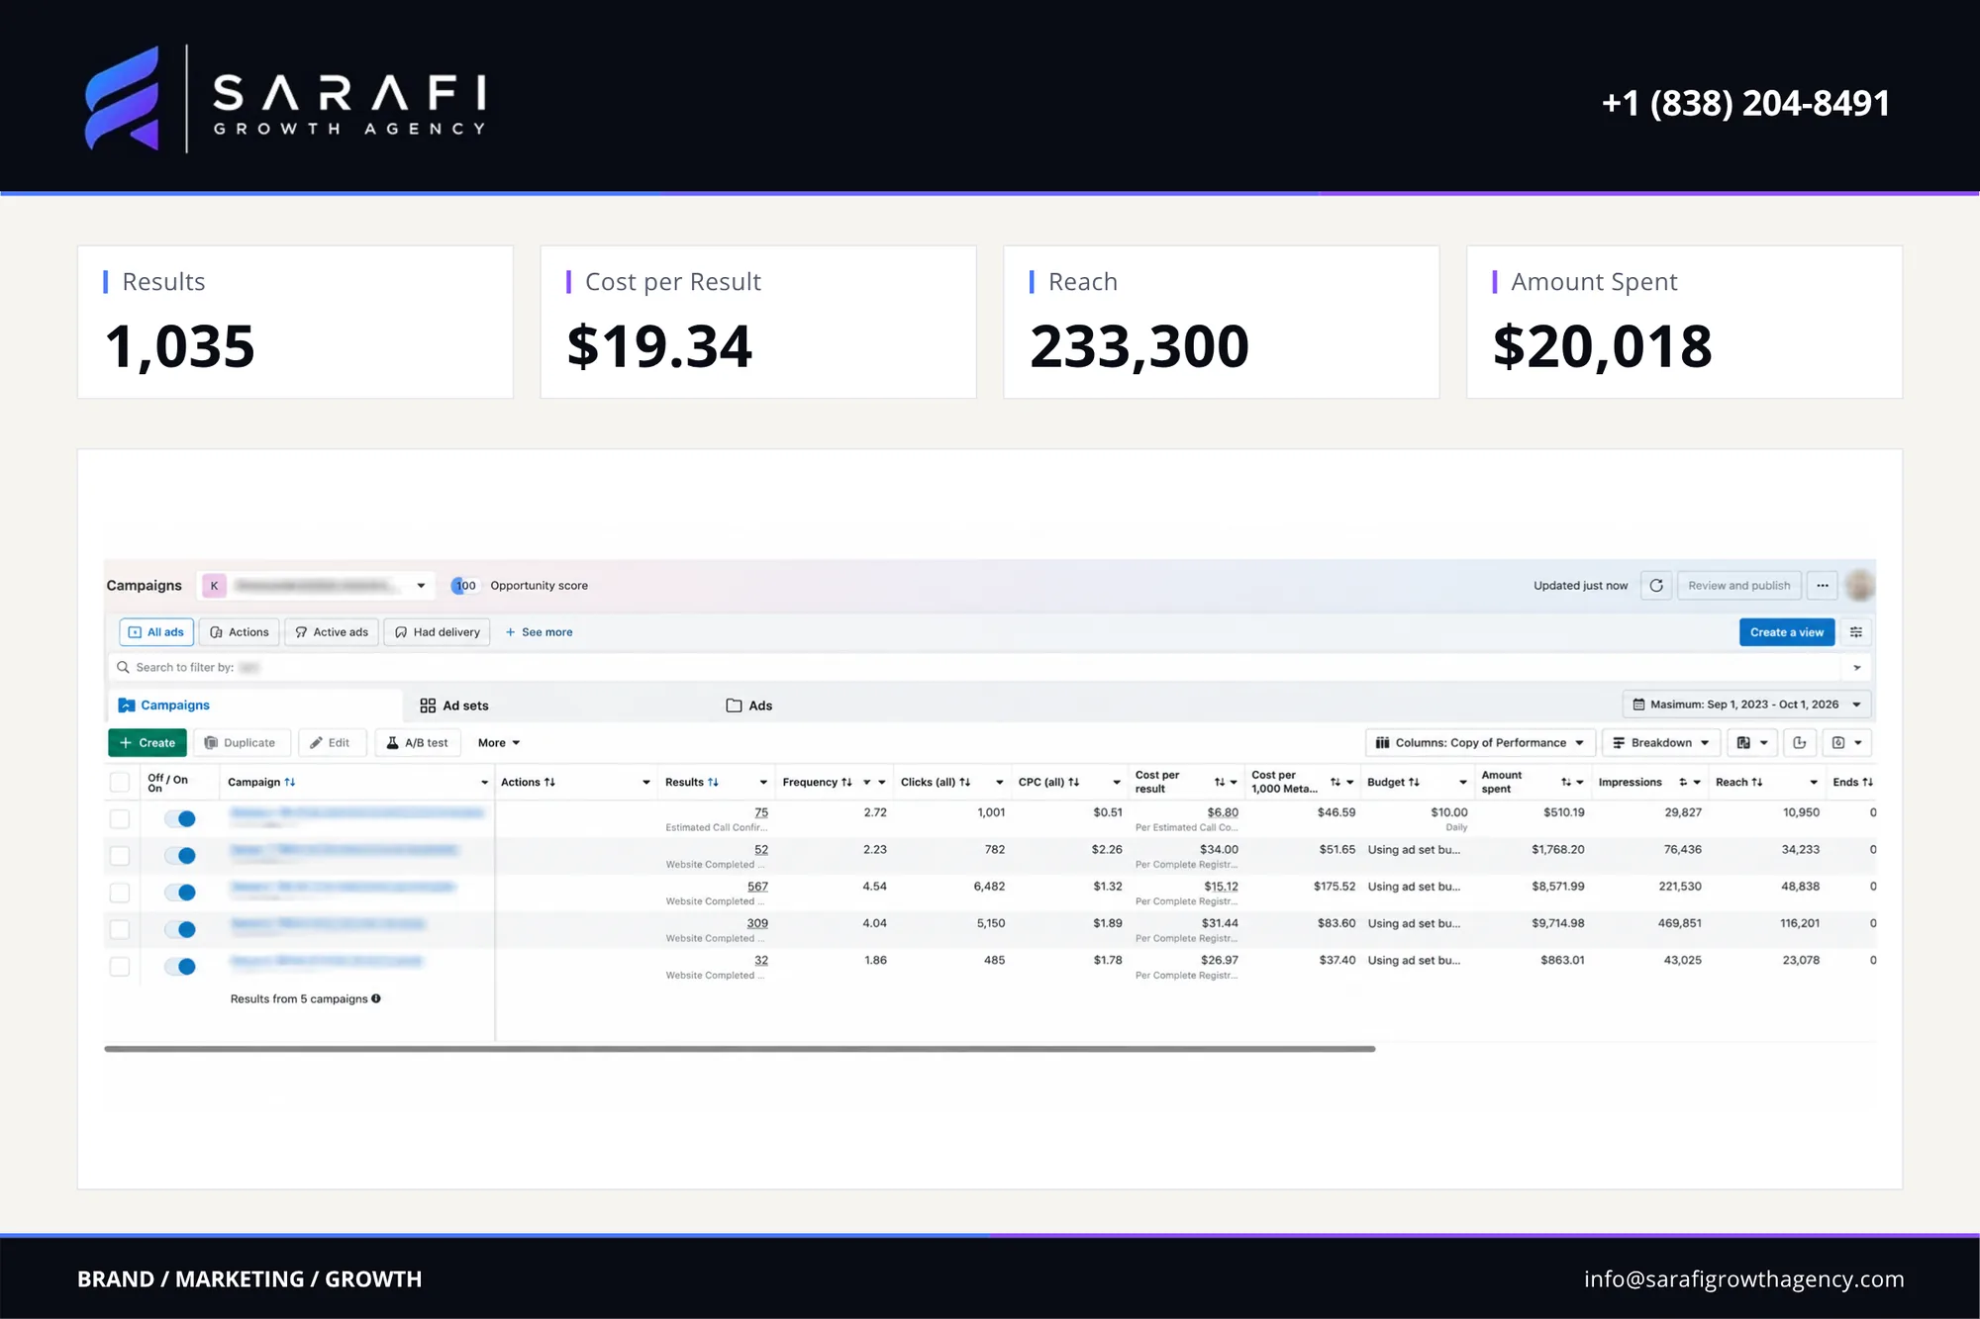
Task: Open the More dropdown menu
Action: tap(499, 743)
